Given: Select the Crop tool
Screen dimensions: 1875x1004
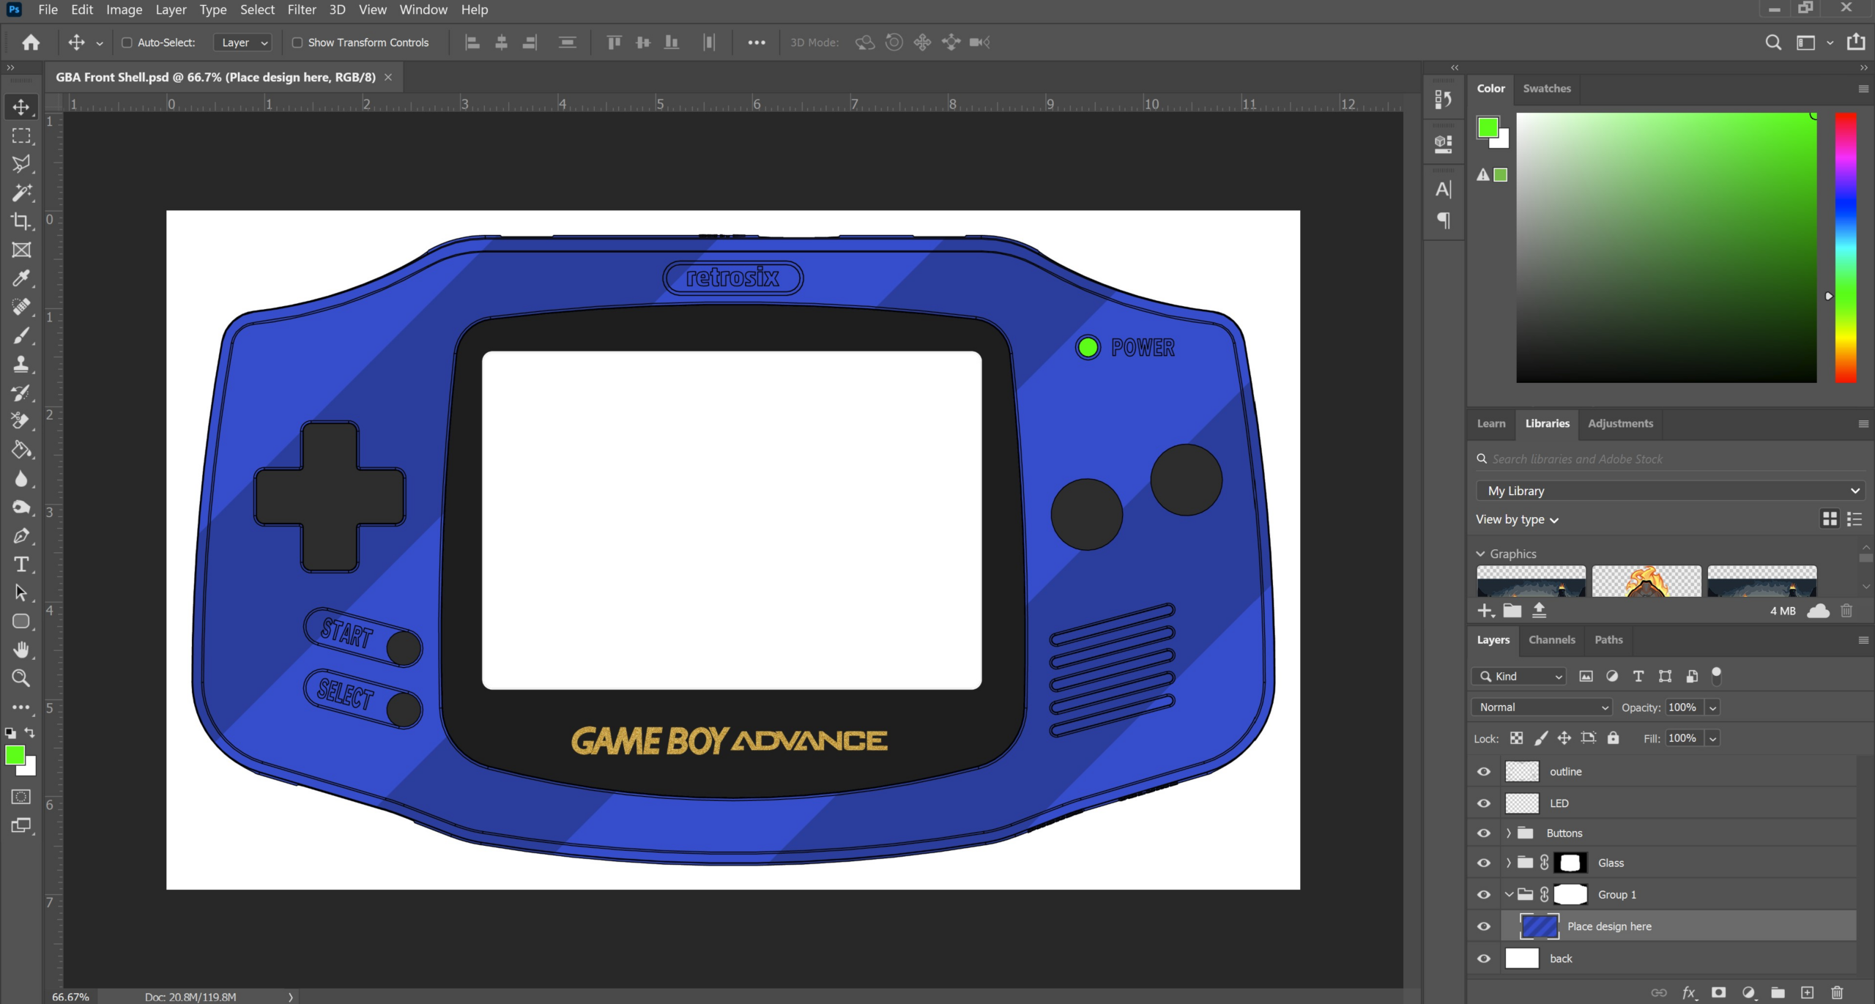Looking at the screenshot, I should click(21, 220).
